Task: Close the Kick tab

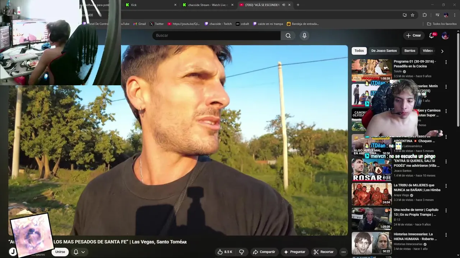Action: 175,5
